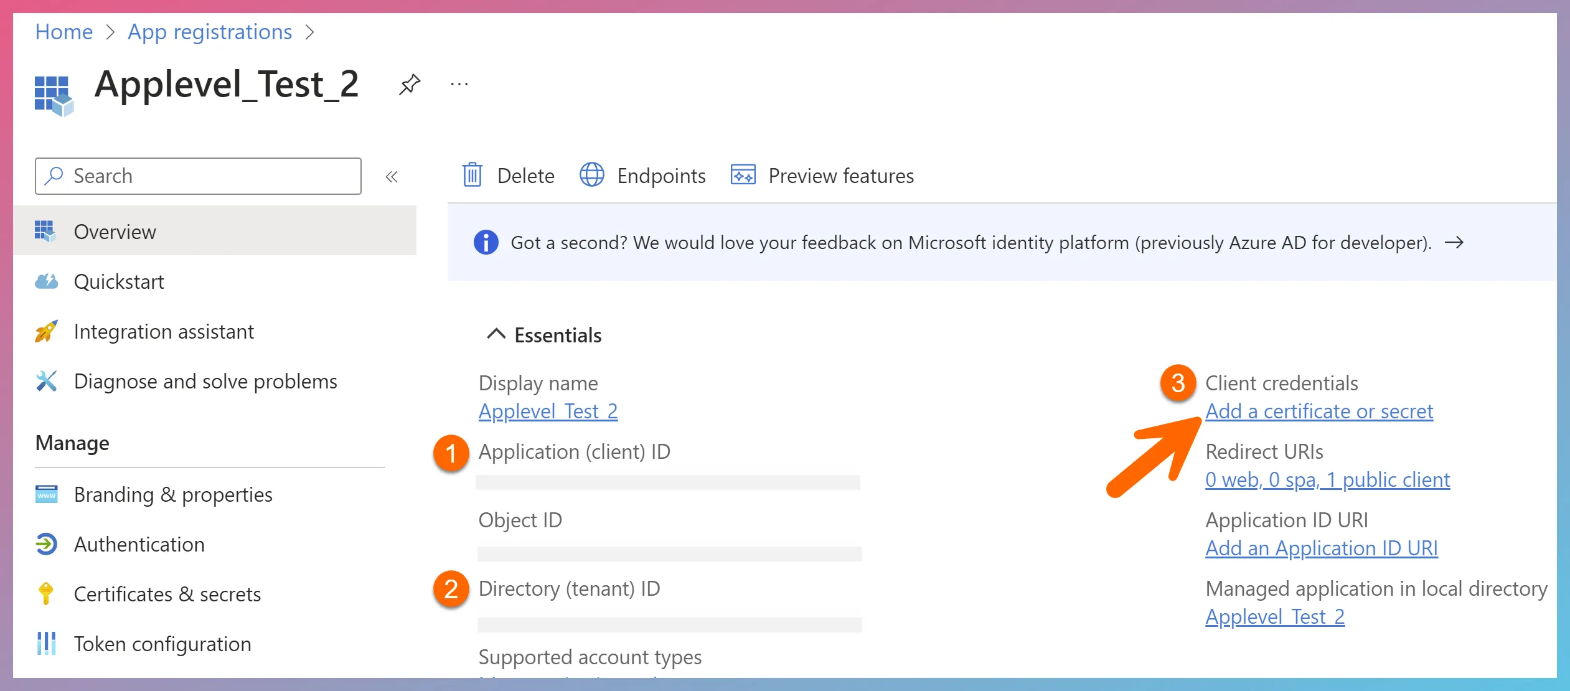Click Add an Application ID URI link

click(x=1321, y=548)
